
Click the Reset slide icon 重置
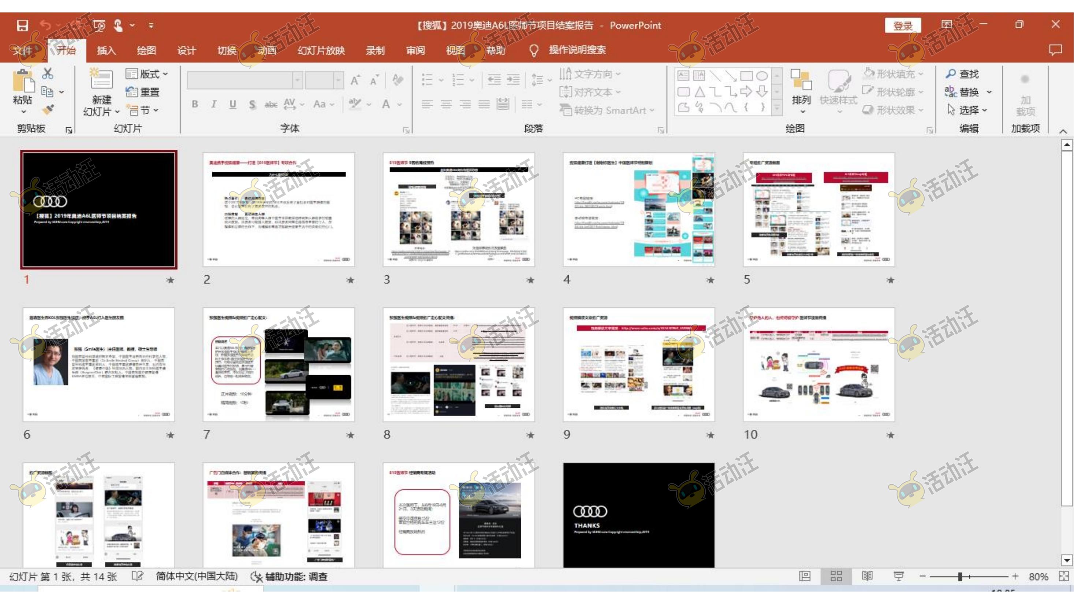point(143,92)
